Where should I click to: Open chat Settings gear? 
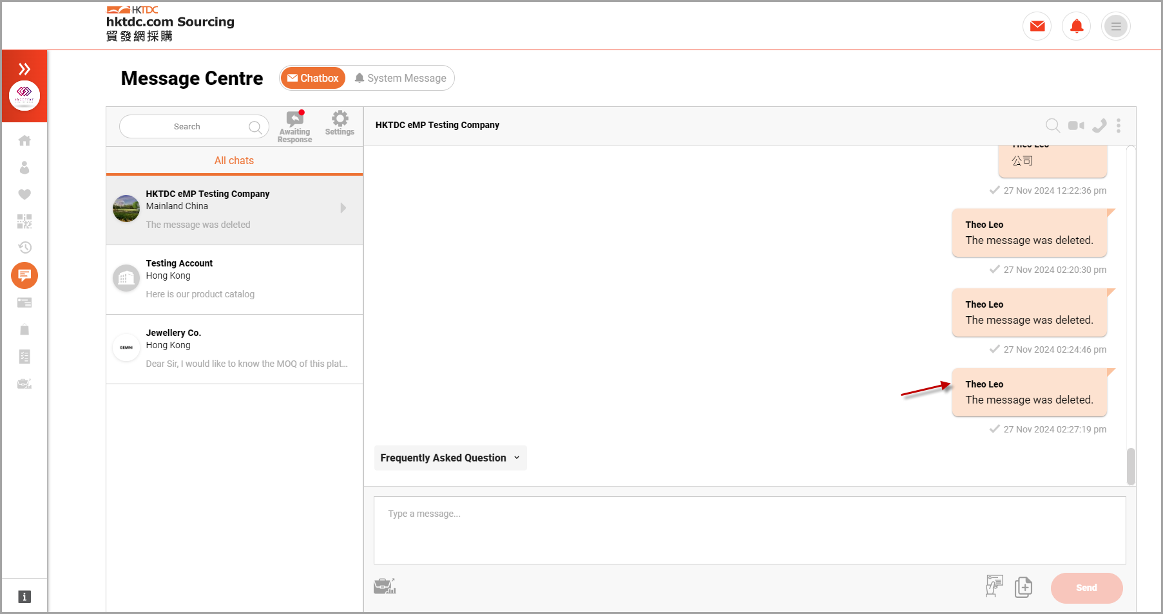click(x=340, y=123)
